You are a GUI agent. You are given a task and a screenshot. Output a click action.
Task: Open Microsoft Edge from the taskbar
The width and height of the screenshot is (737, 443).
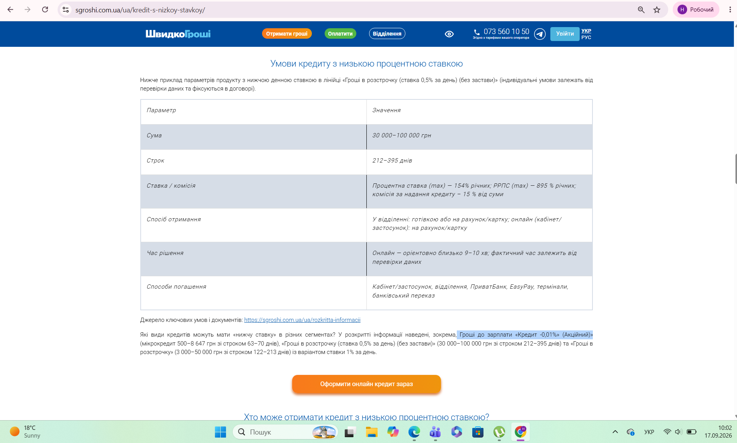coord(414,432)
